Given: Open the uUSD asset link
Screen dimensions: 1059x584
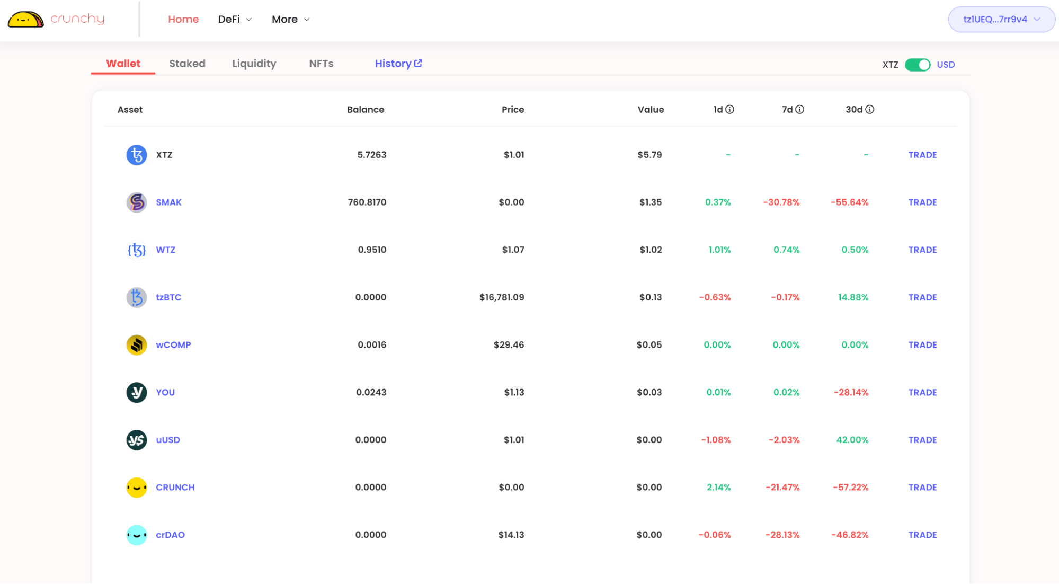Looking at the screenshot, I should 167,440.
